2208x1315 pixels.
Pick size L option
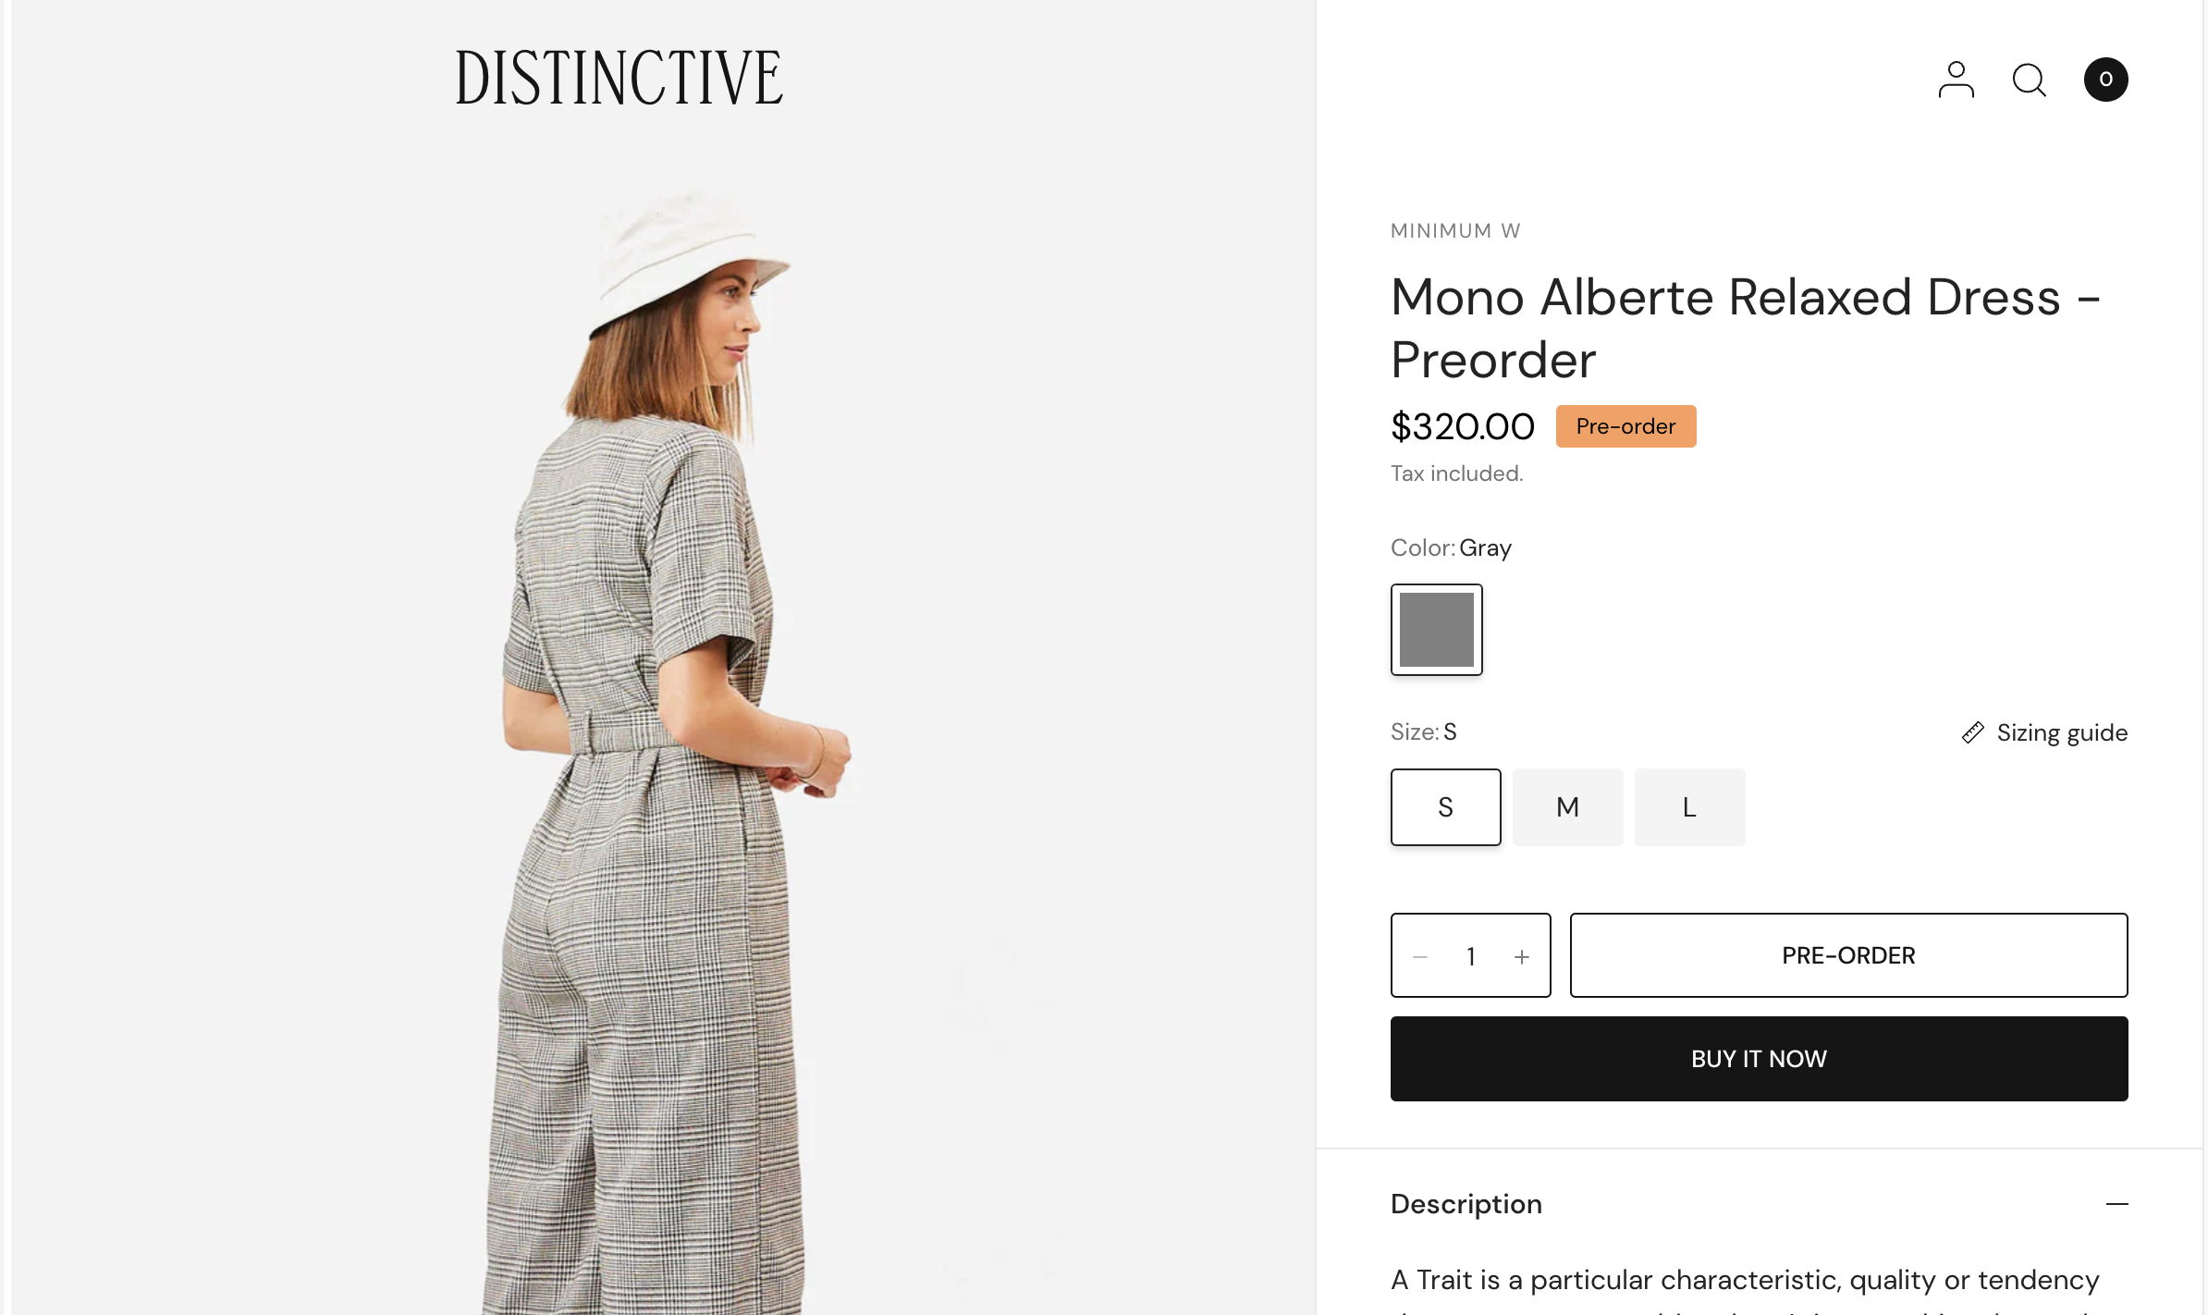coord(1689,807)
